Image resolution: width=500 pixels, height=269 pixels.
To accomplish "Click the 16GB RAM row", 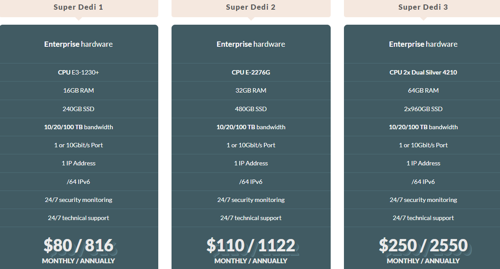I will click(x=78, y=90).
